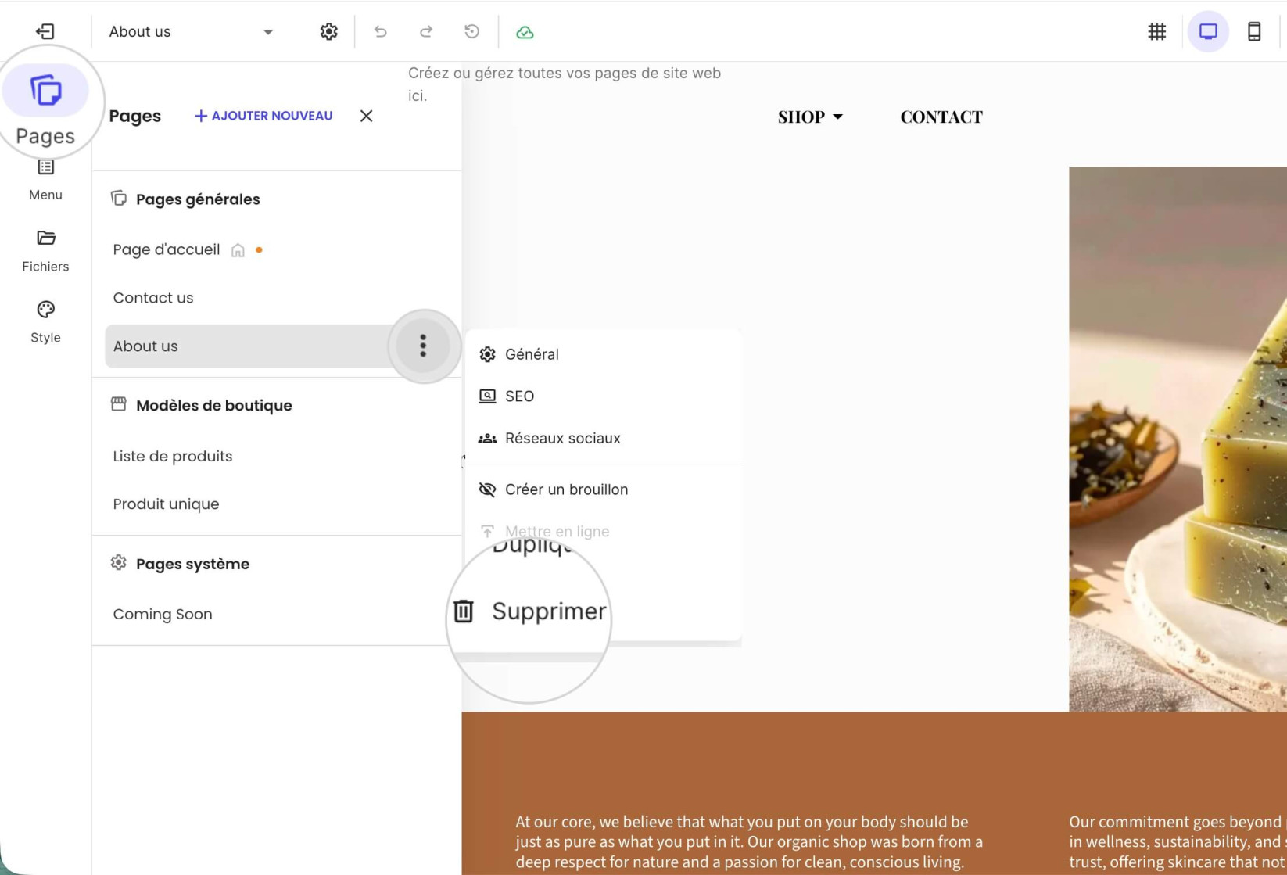Expand SHOP dropdown in site navigation

pos(810,117)
